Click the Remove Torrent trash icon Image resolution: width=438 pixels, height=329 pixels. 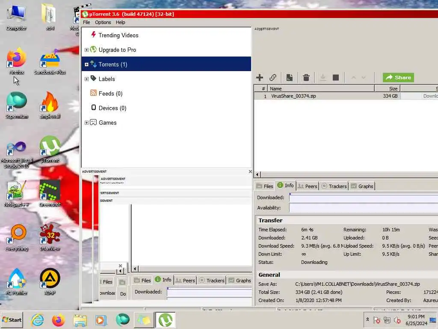(x=306, y=78)
